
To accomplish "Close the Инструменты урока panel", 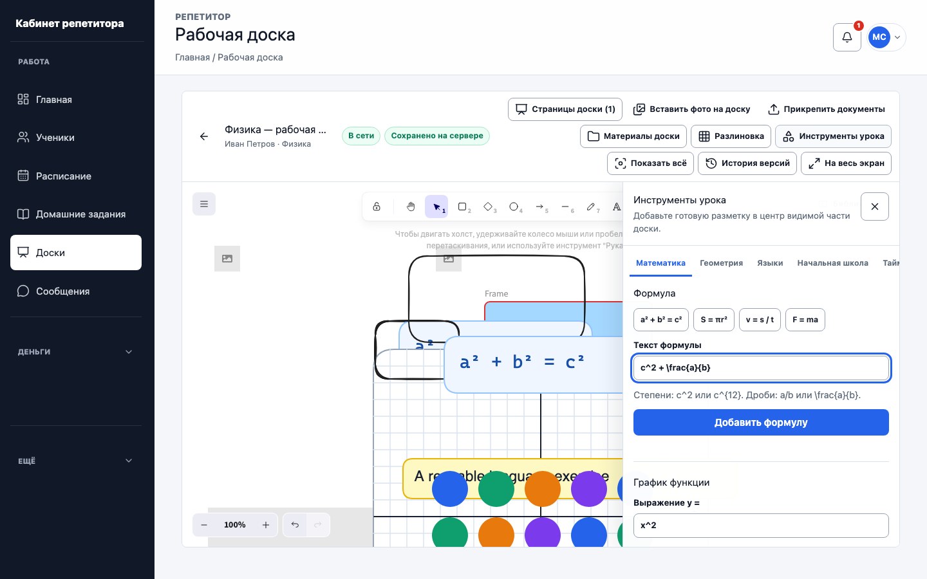I will click(x=875, y=207).
